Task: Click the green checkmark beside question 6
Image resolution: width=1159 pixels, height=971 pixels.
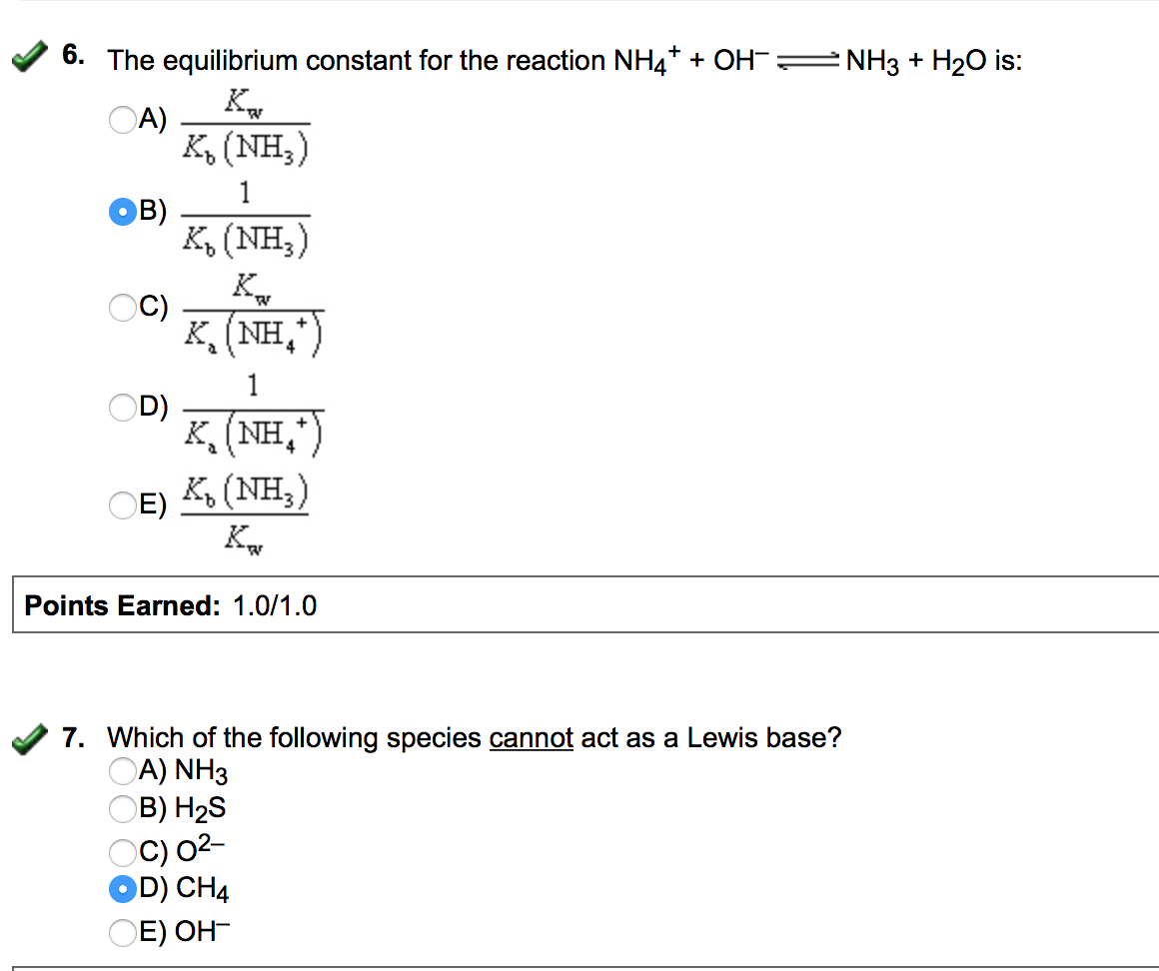Action: 28,55
